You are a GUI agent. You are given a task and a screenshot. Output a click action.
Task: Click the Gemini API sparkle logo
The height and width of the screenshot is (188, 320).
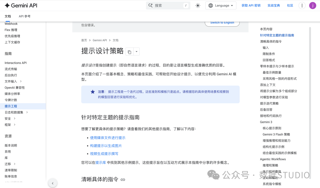[x=7, y=6]
